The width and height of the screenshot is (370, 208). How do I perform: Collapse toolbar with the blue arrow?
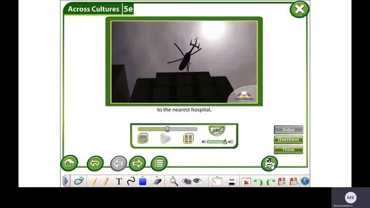(66, 181)
